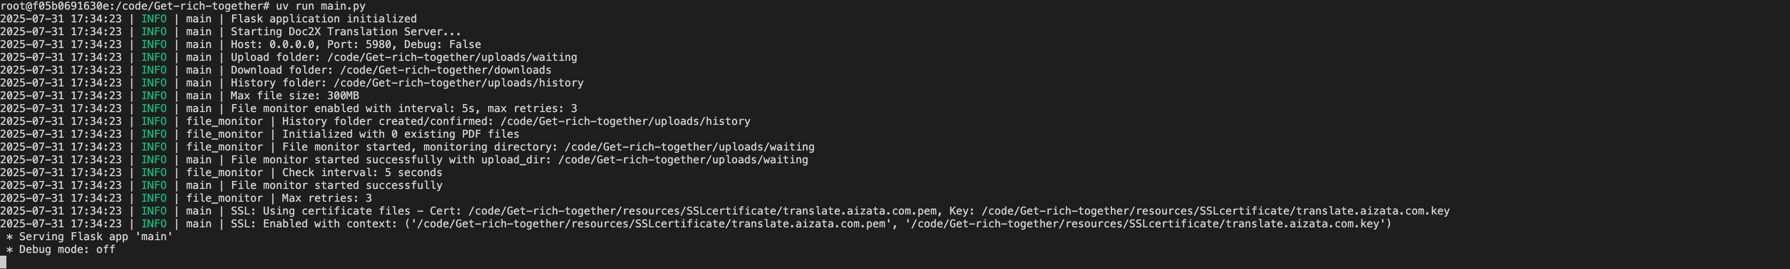The image size is (1790, 269).
Task: Click the translate.aizata.com.pem Cert path
Action: click(703, 211)
